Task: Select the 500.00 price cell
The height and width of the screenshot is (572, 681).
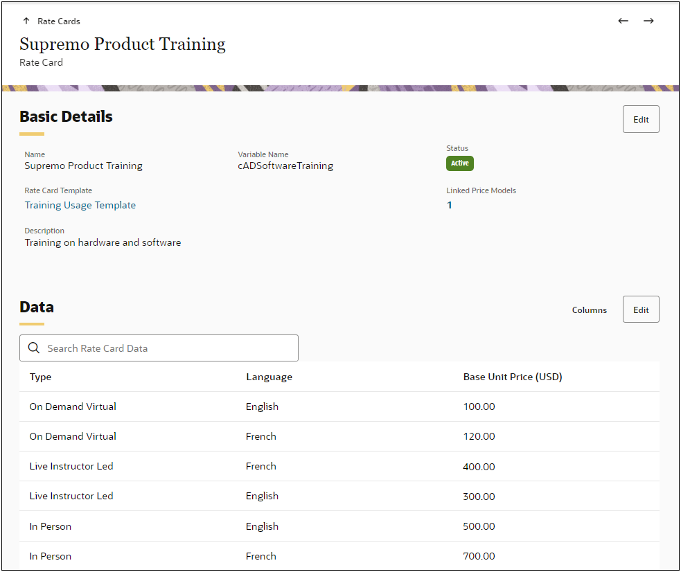Action: click(479, 526)
